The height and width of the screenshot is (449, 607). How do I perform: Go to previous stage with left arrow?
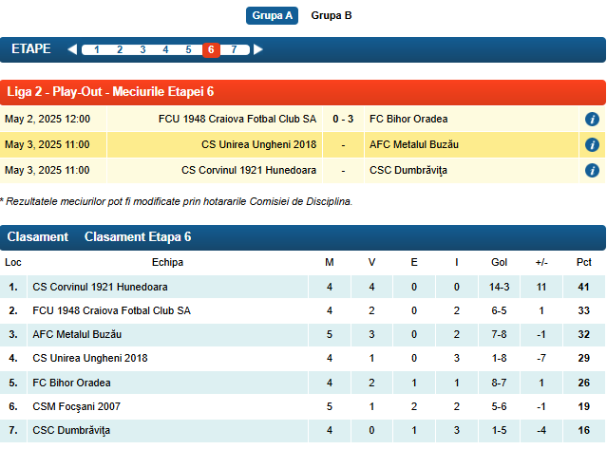72,50
